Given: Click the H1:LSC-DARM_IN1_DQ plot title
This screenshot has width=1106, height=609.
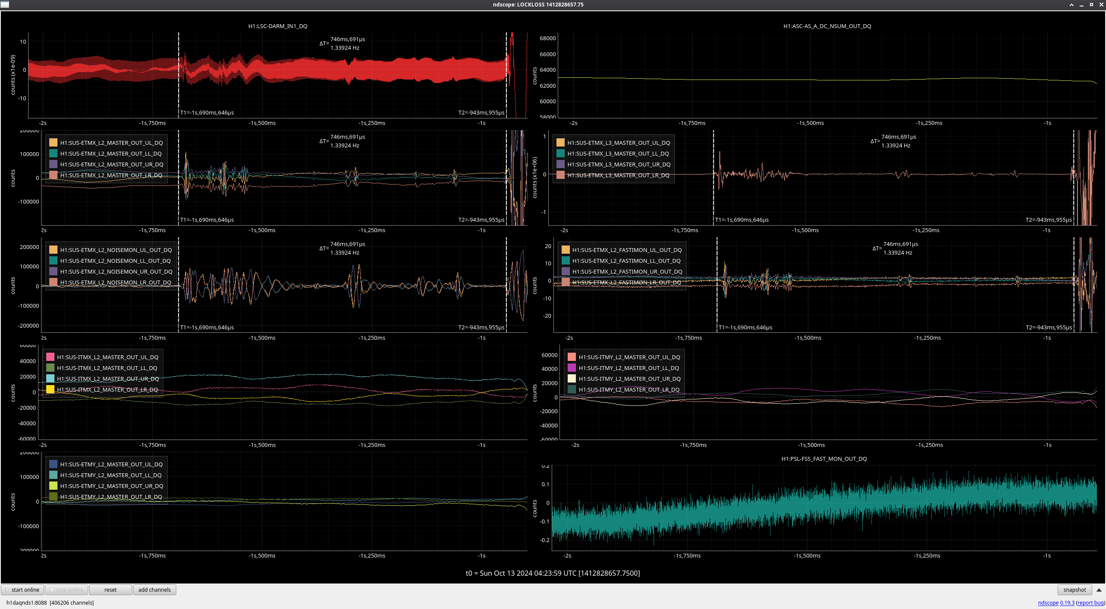Looking at the screenshot, I should pos(278,26).
